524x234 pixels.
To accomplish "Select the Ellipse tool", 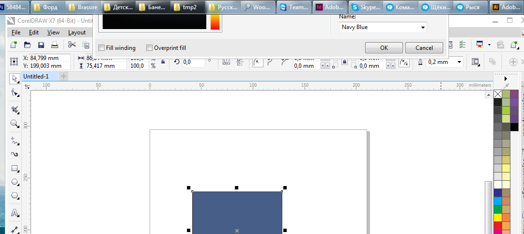I will click(15, 182).
